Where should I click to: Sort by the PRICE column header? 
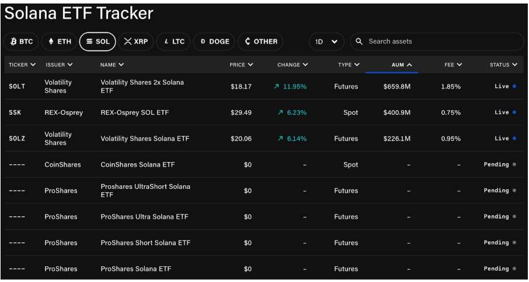[x=241, y=65]
